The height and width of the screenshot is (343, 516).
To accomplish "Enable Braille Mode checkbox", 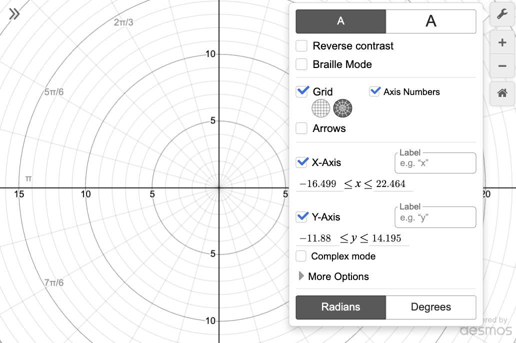I will 301,64.
